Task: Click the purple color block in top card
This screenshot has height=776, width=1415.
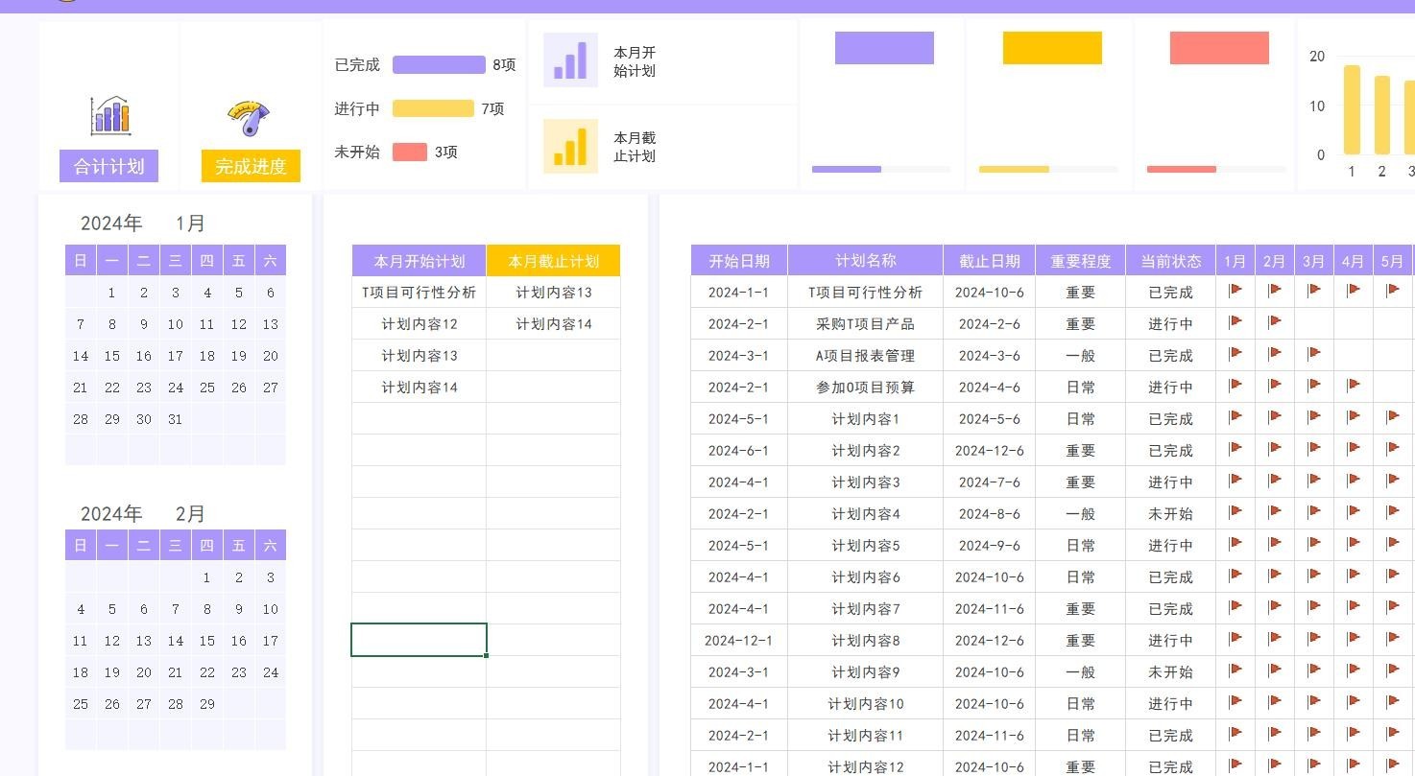Action: (x=884, y=48)
